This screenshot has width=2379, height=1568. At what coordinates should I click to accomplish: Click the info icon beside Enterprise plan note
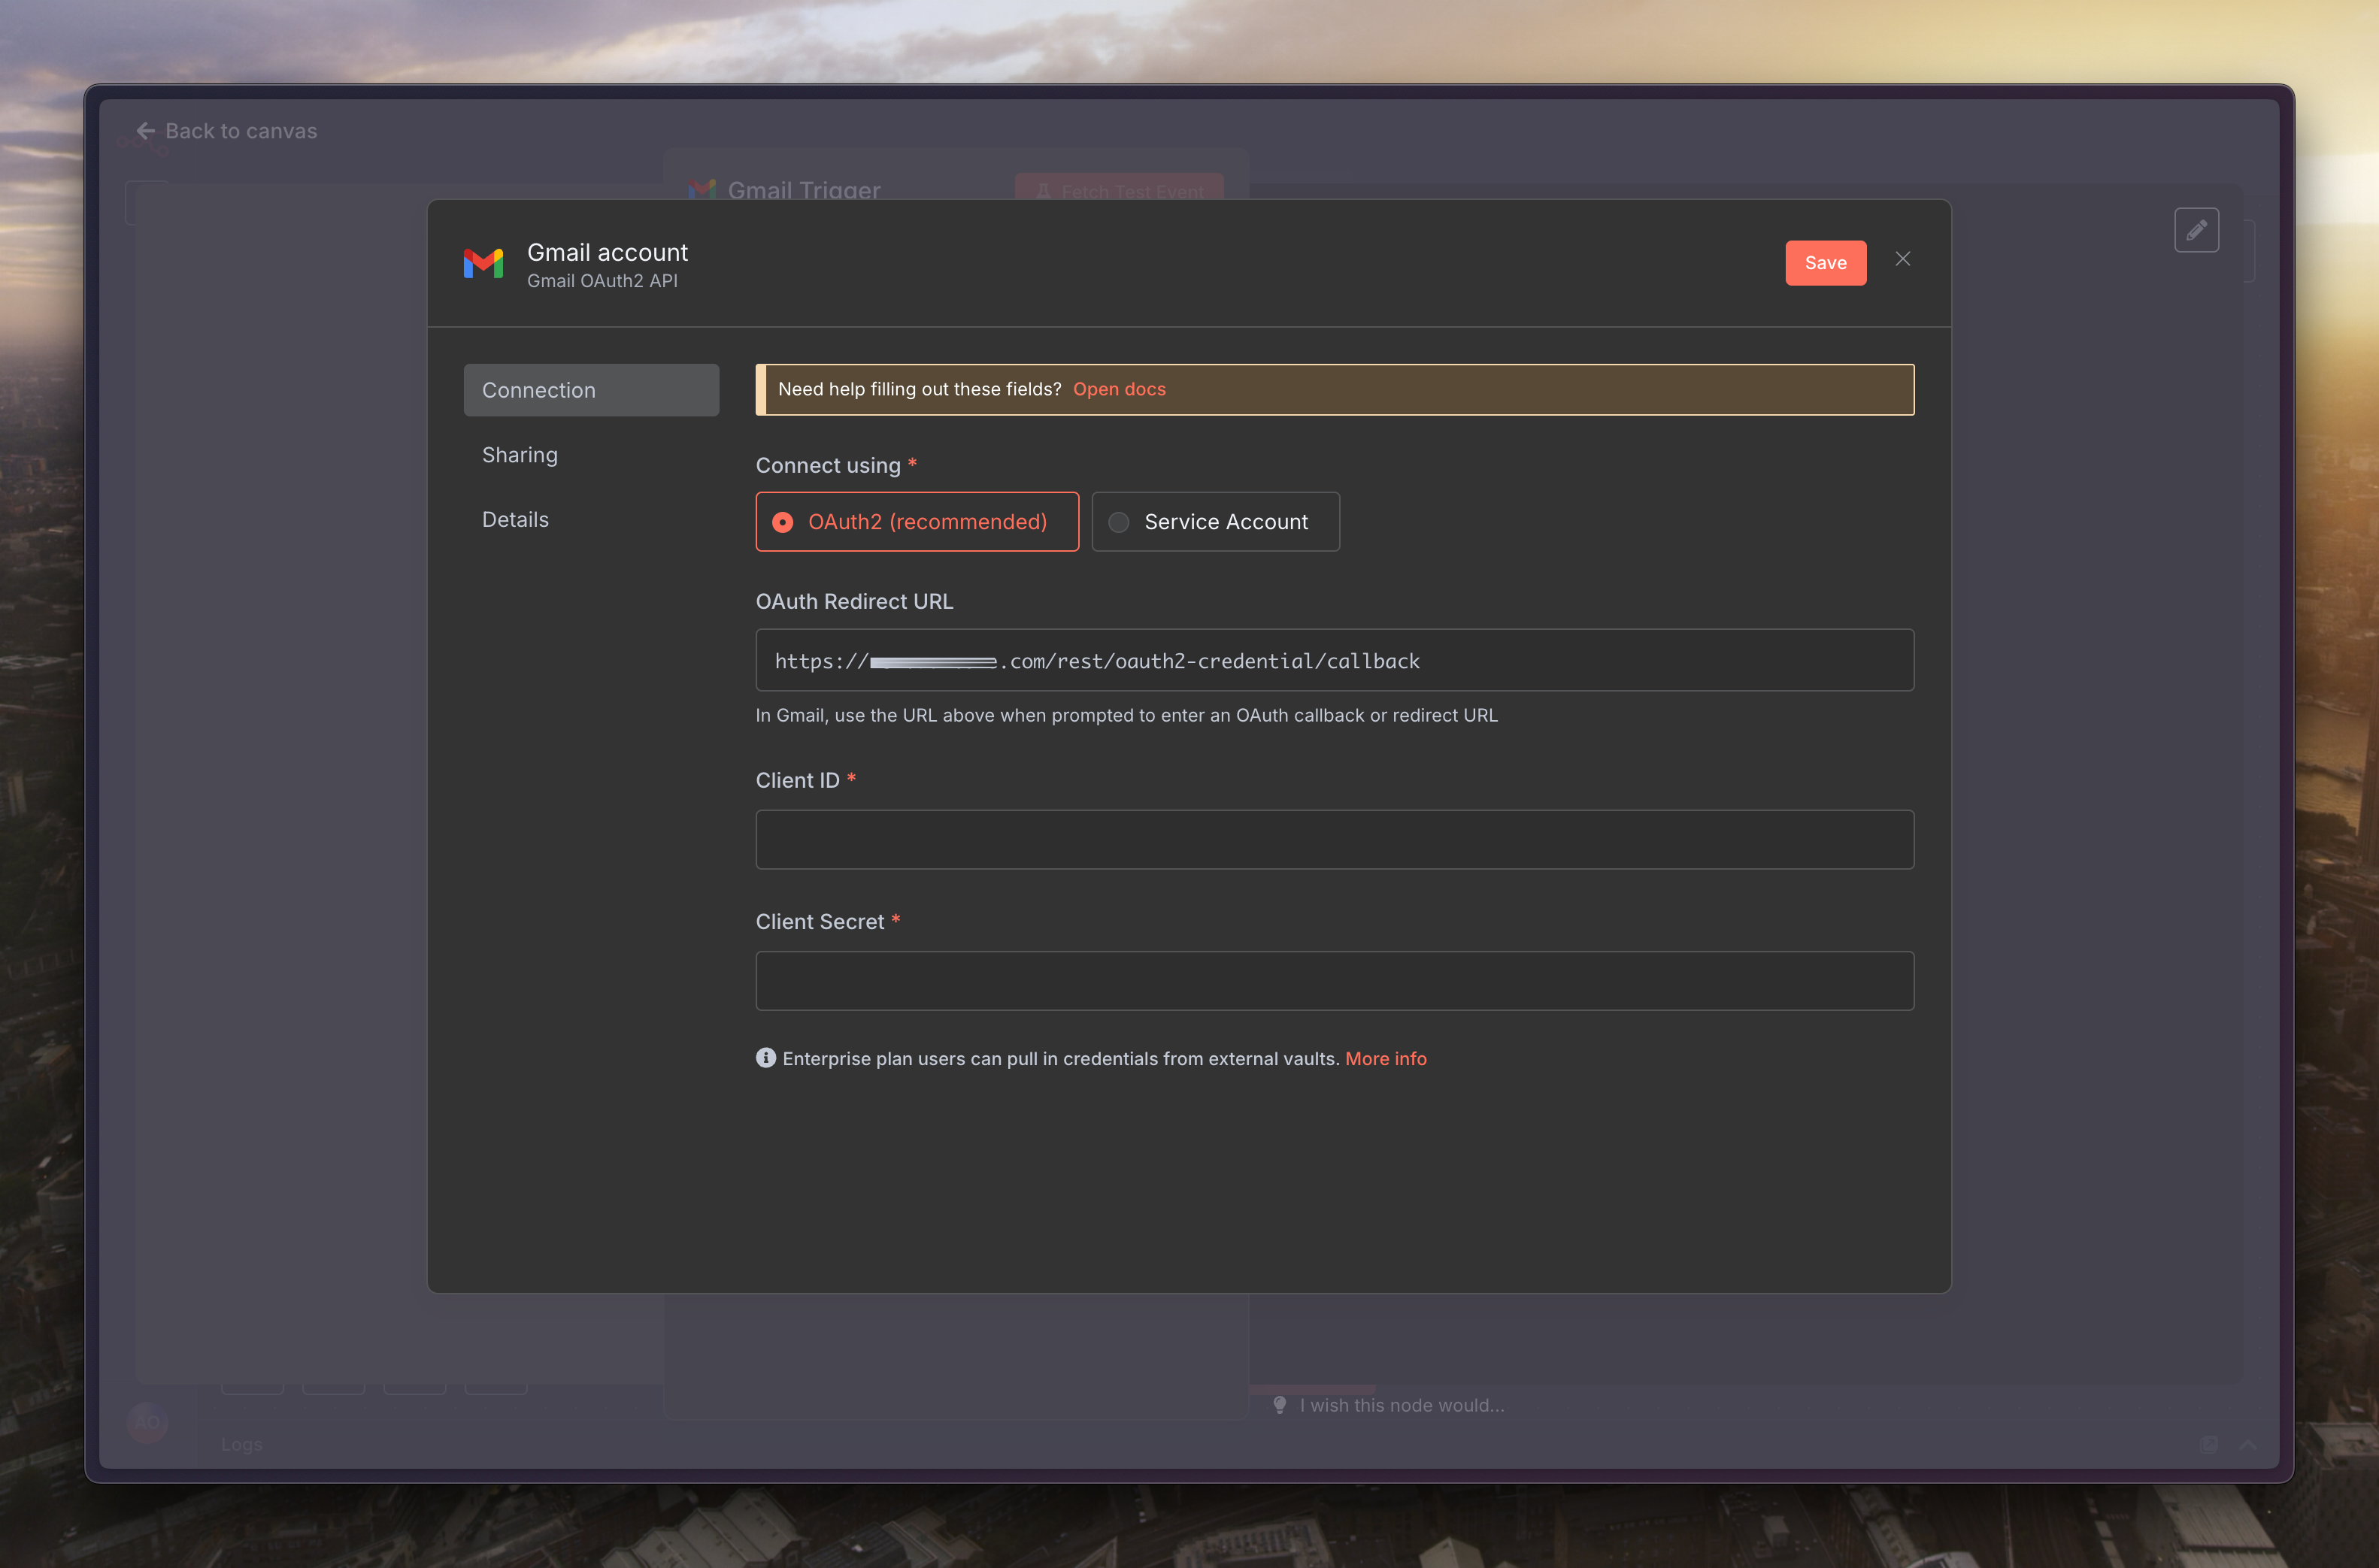766,1058
